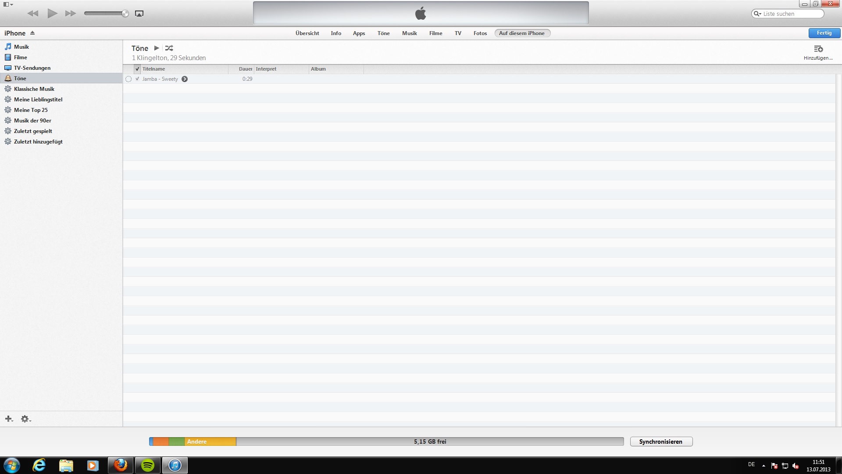
Task: Adjust the volume slider knob
Action: tap(125, 14)
